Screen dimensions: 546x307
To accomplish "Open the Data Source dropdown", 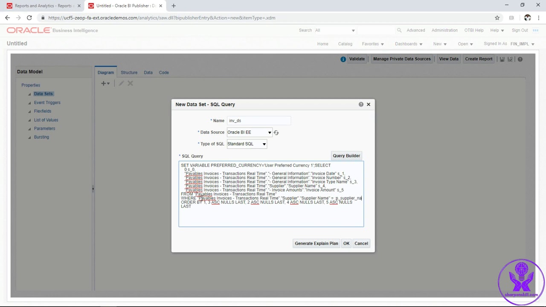I will tap(249, 133).
